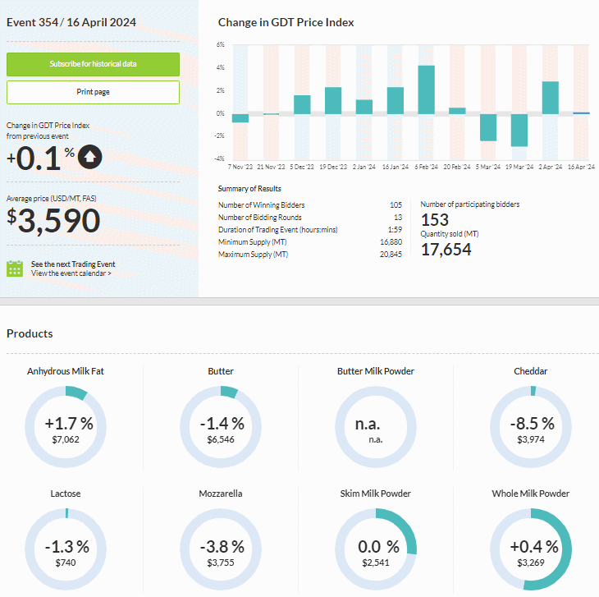Open the Lactose product donut chart

[x=66, y=549]
